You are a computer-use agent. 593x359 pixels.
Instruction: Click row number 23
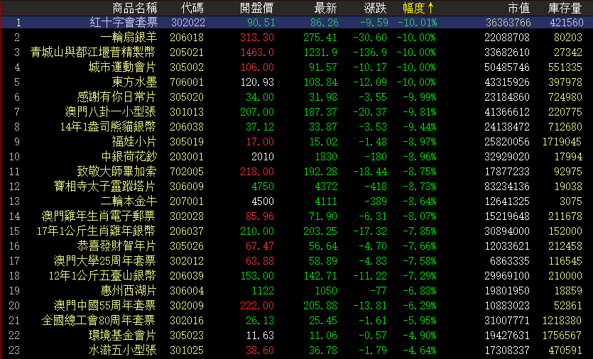pyautogui.click(x=14, y=350)
